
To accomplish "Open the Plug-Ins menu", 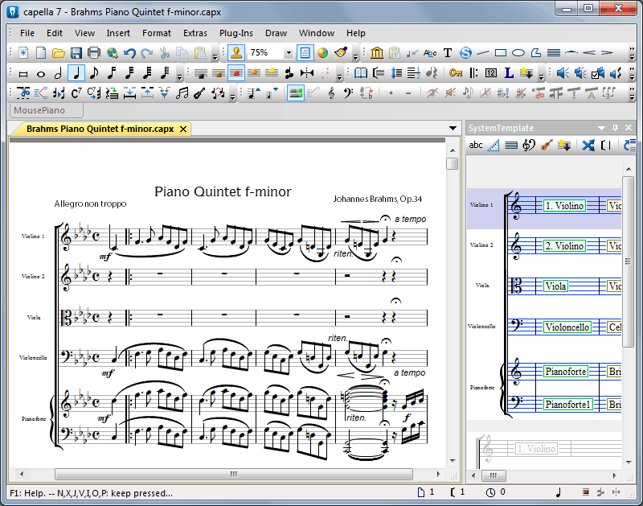I will [x=235, y=33].
